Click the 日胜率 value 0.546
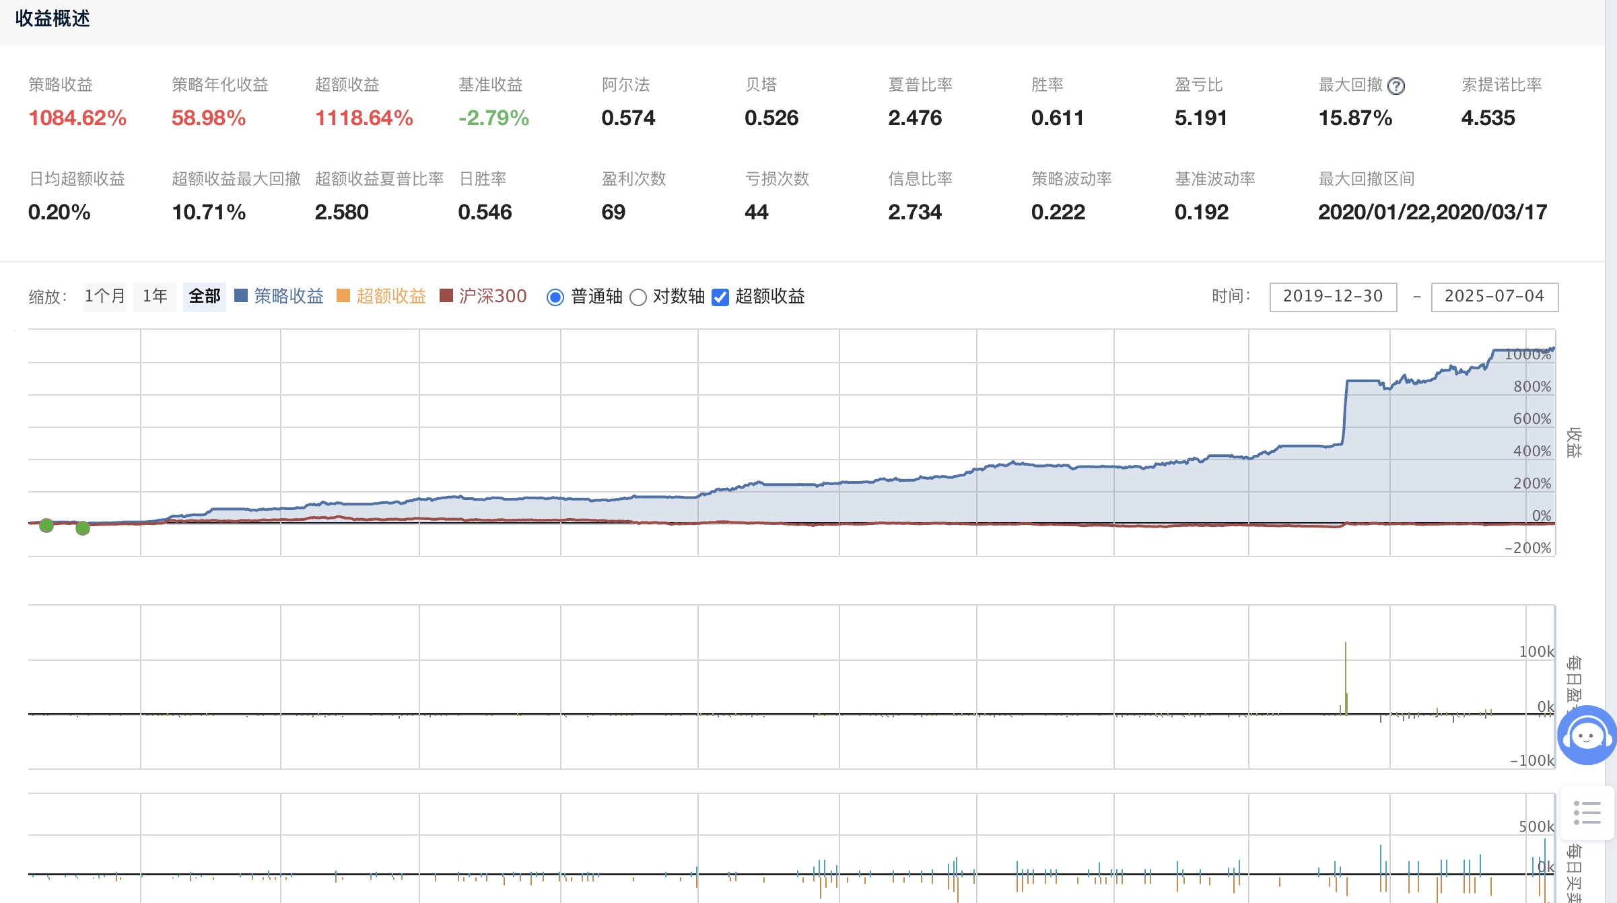This screenshot has width=1617, height=903. click(485, 213)
